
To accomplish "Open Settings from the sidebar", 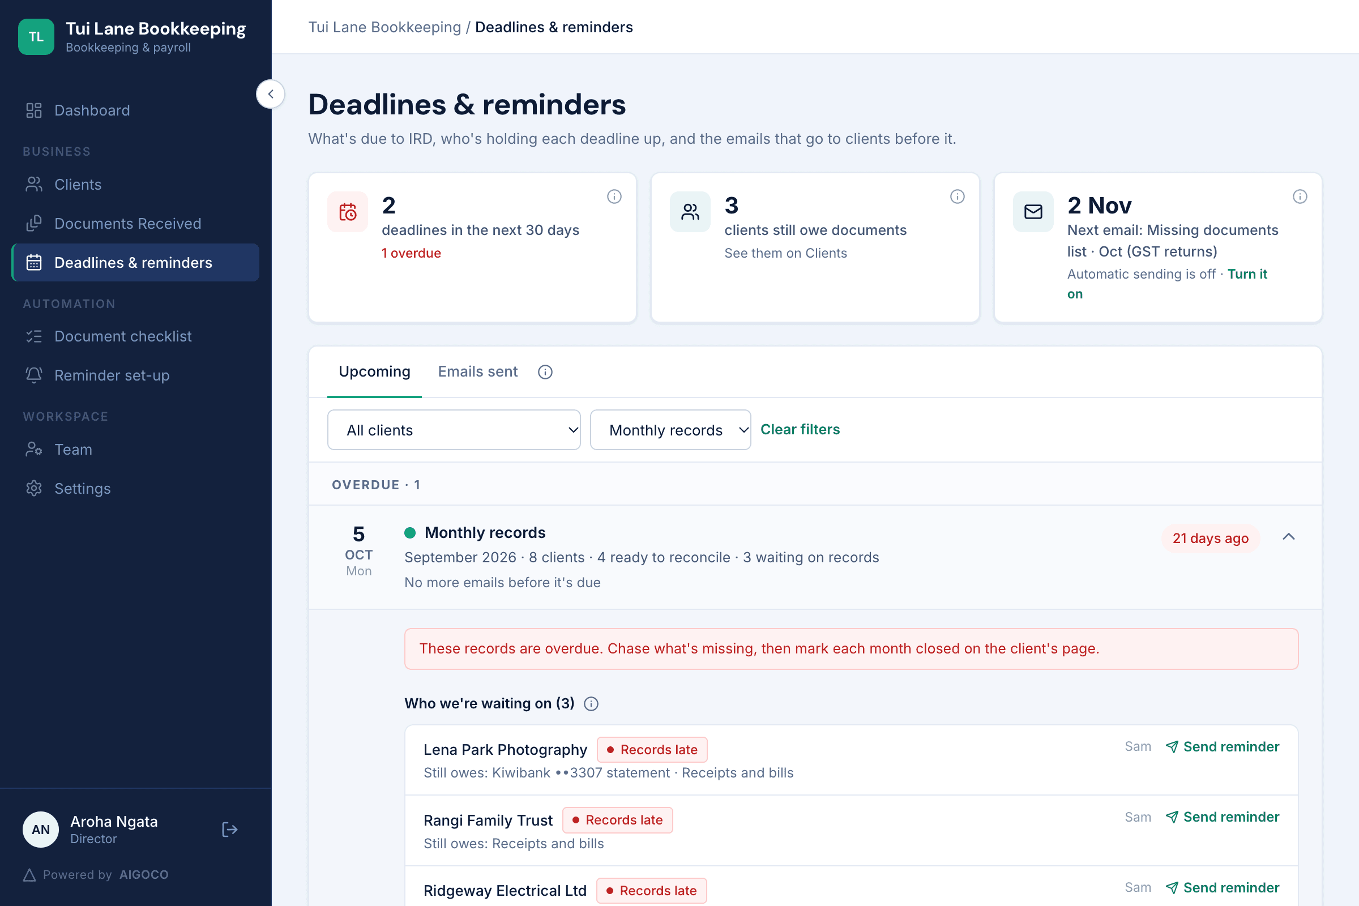I will click(135, 488).
